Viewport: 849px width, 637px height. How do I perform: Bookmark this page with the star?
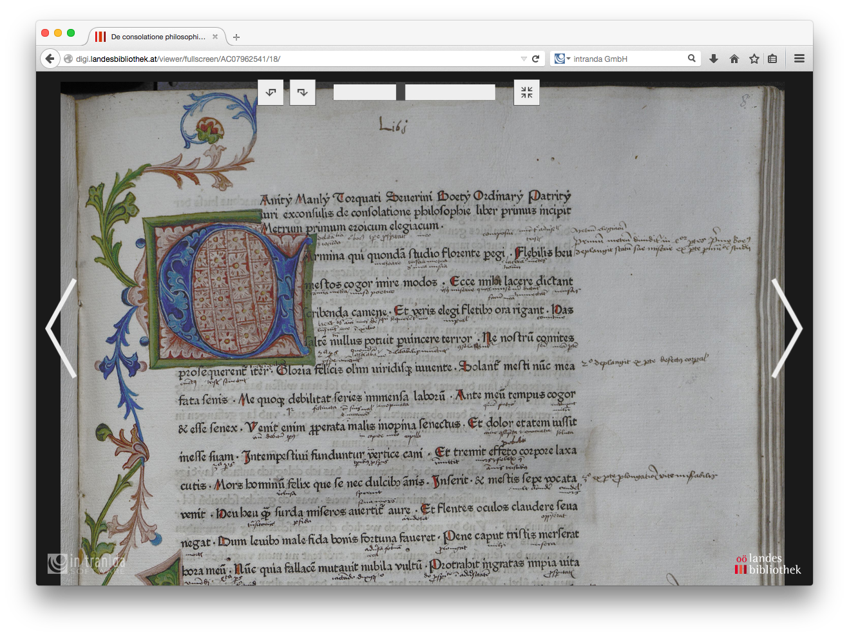click(754, 59)
